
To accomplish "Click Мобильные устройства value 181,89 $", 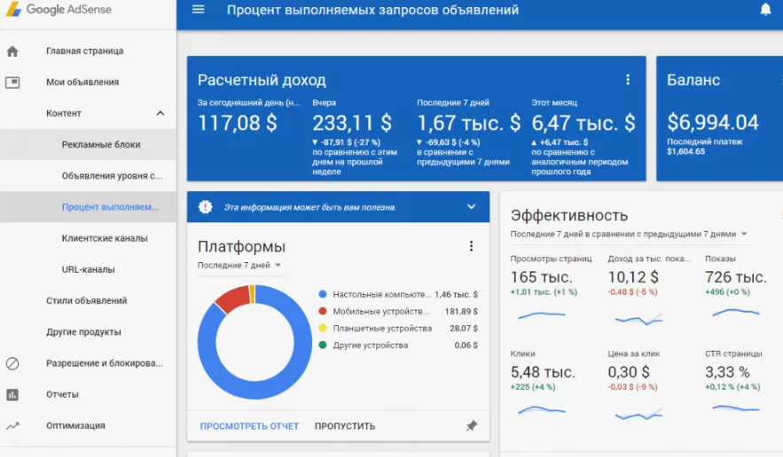I will pos(461,312).
